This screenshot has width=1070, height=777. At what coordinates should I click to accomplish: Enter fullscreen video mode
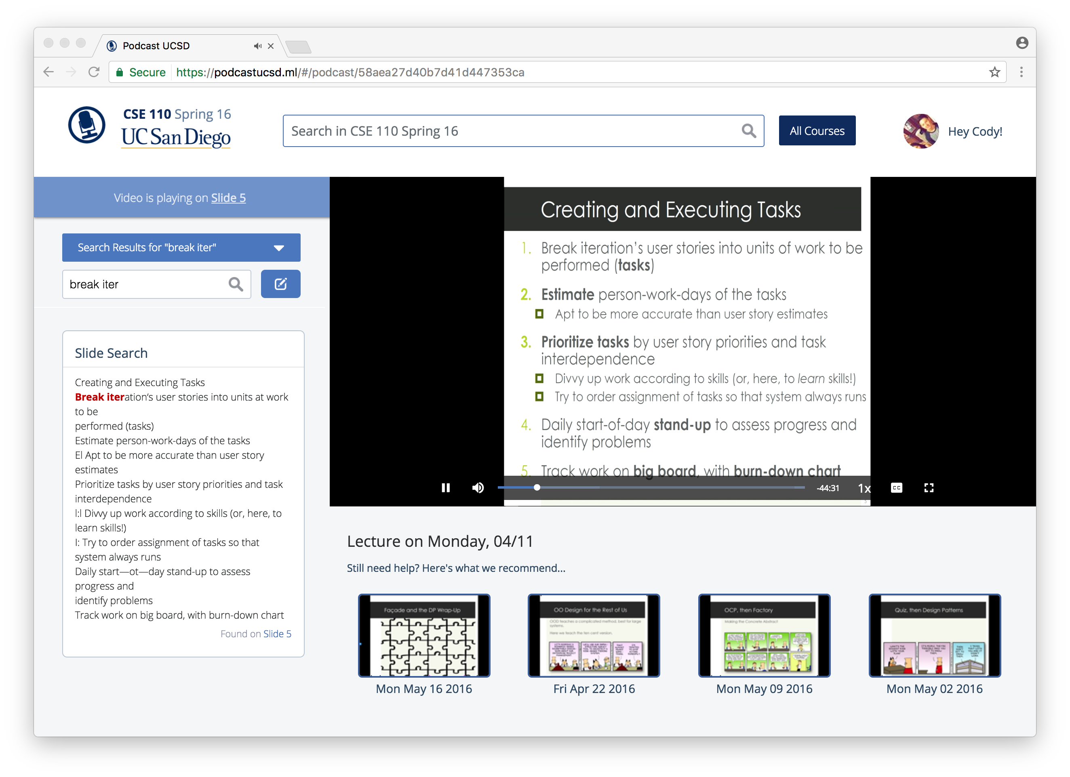click(x=929, y=487)
